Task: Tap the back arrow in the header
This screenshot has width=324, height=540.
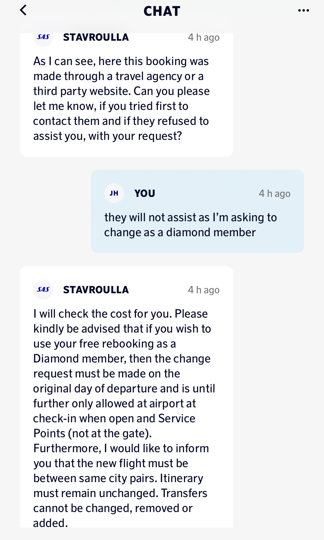Action: pos(23,11)
